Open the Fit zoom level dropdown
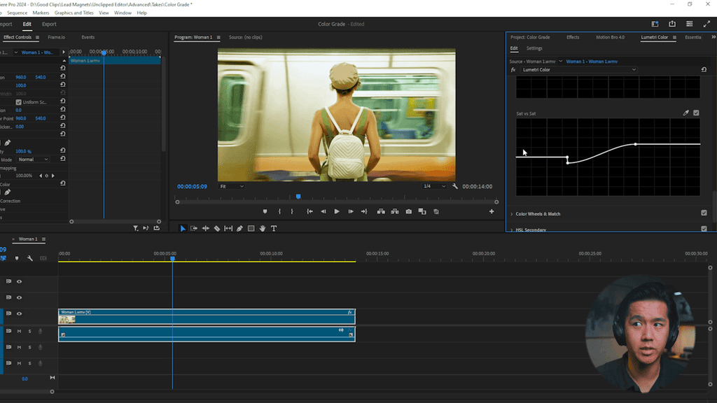This screenshot has height=403, width=717. pyautogui.click(x=232, y=186)
